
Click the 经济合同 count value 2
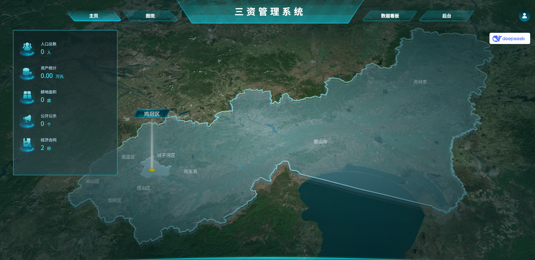(42, 148)
